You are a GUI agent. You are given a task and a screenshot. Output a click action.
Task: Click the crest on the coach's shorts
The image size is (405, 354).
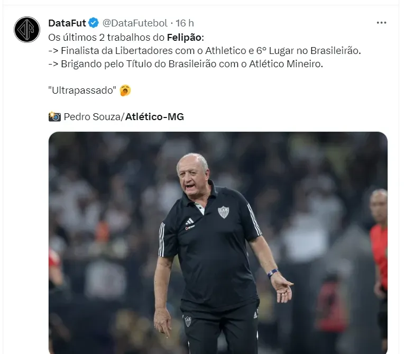[188, 321]
